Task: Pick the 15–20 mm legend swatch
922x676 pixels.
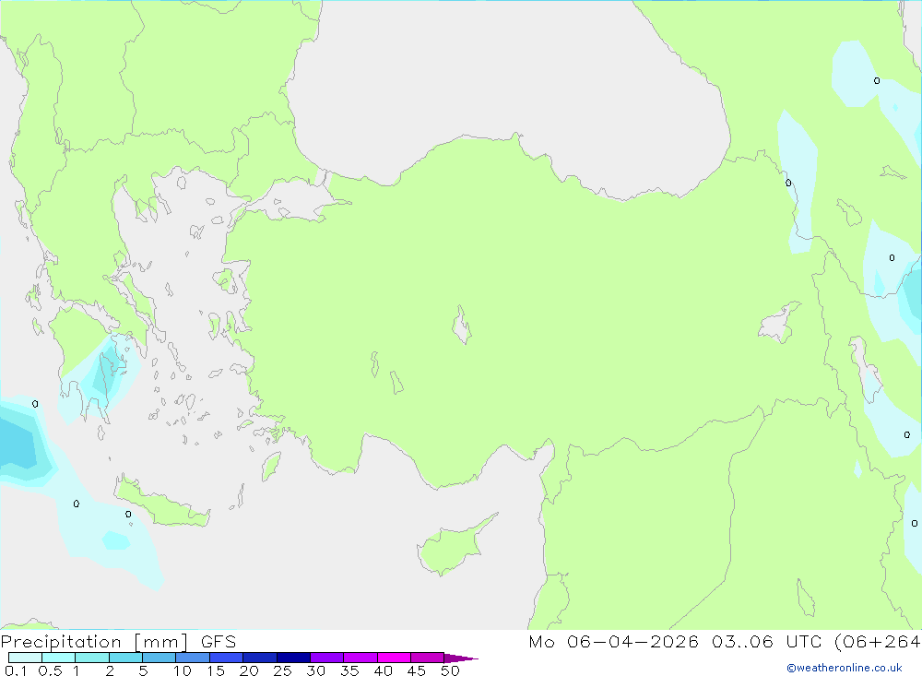Action: (x=227, y=658)
